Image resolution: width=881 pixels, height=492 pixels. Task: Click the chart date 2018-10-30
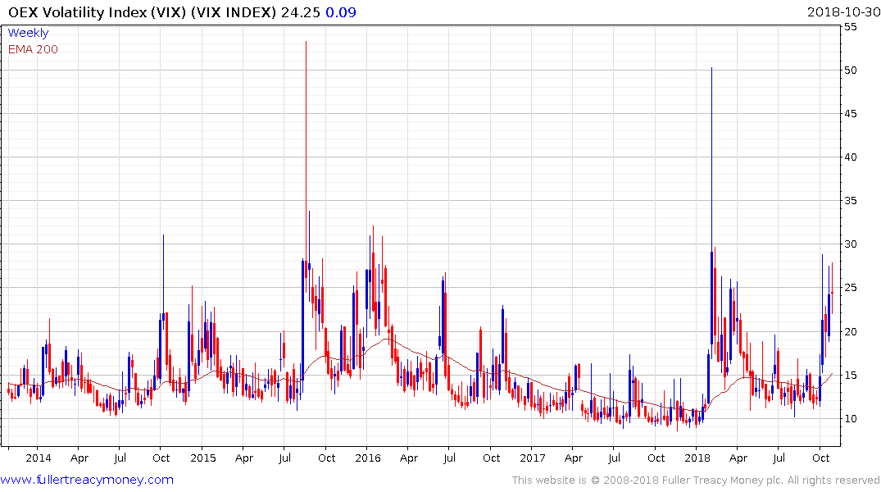(x=843, y=12)
